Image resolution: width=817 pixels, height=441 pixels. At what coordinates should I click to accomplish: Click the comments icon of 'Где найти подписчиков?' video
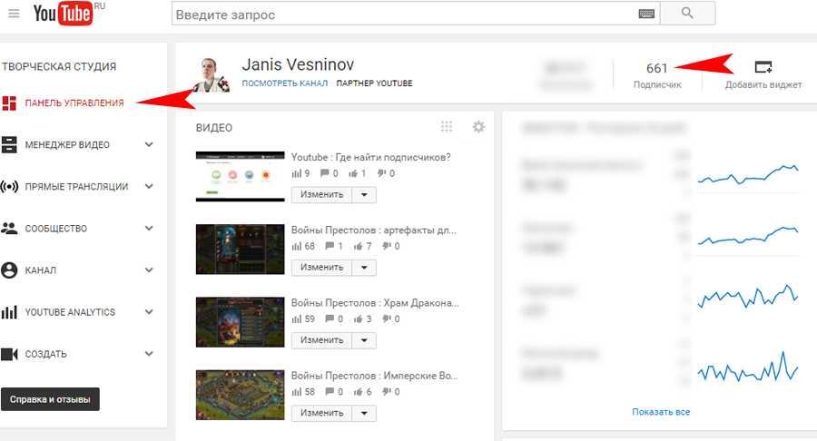coord(325,173)
